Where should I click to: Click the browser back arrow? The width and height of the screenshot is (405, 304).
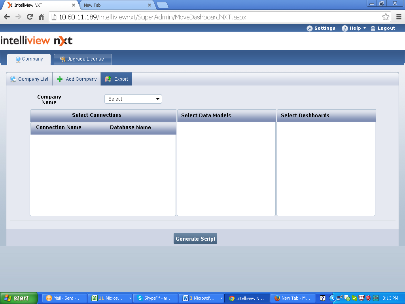tap(7, 17)
